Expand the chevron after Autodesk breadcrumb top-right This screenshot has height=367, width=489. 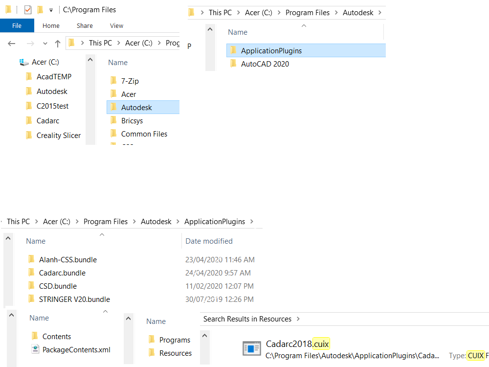click(380, 13)
